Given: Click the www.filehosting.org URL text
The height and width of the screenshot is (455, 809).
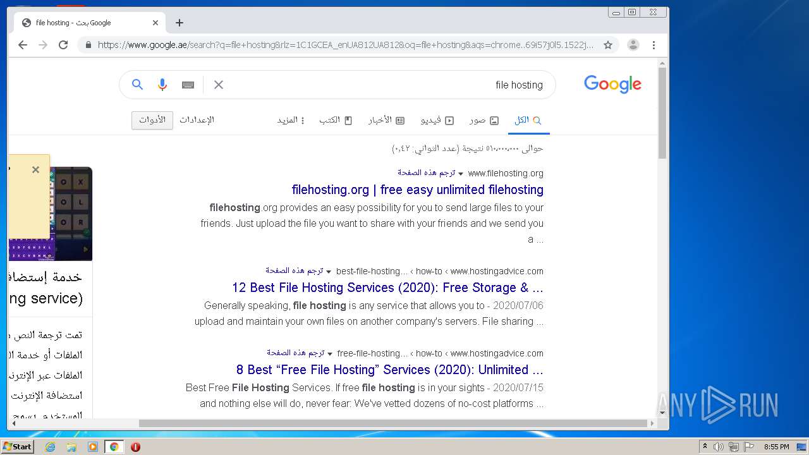Looking at the screenshot, I should click(506, 173).
